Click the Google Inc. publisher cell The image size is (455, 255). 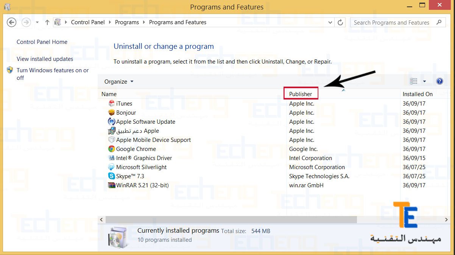303,149
